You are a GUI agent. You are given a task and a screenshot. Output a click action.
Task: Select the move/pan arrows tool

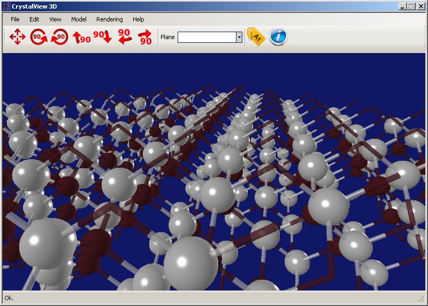[x=18, y=36]
